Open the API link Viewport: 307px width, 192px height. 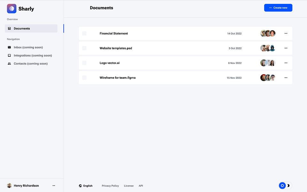tap(141, 186)
